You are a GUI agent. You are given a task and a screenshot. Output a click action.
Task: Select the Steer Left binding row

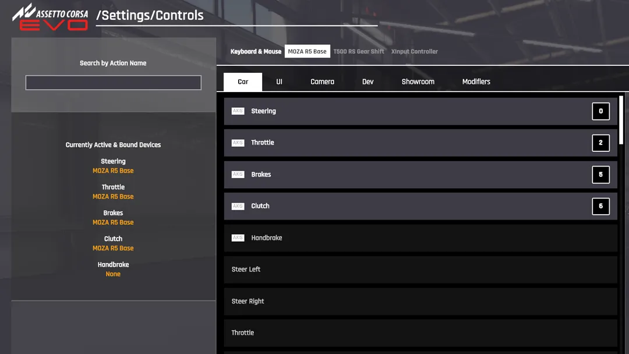coord(419,269)
